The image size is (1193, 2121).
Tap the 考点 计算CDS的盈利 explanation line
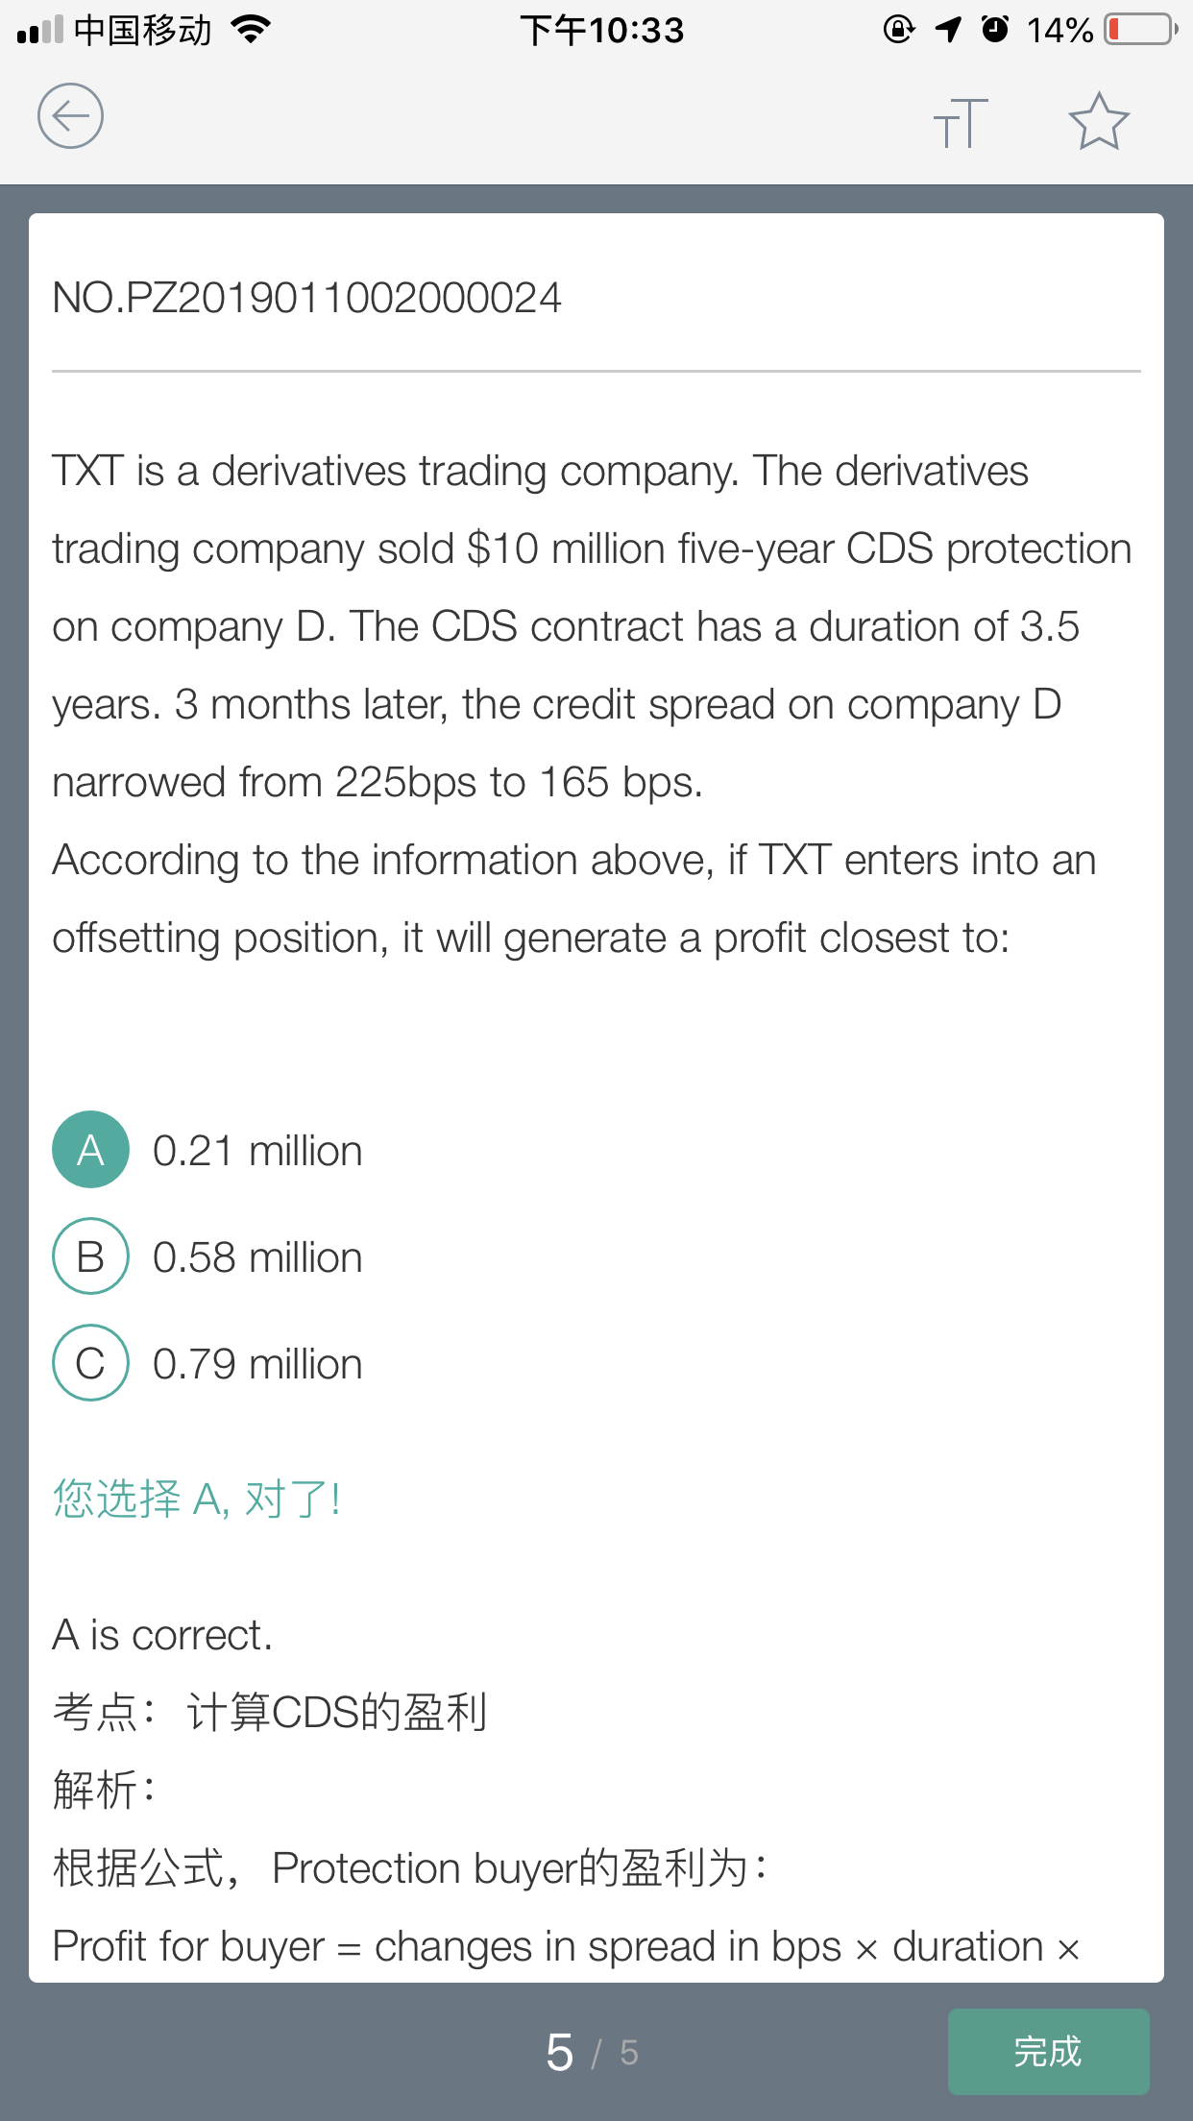click(270, 1712)
